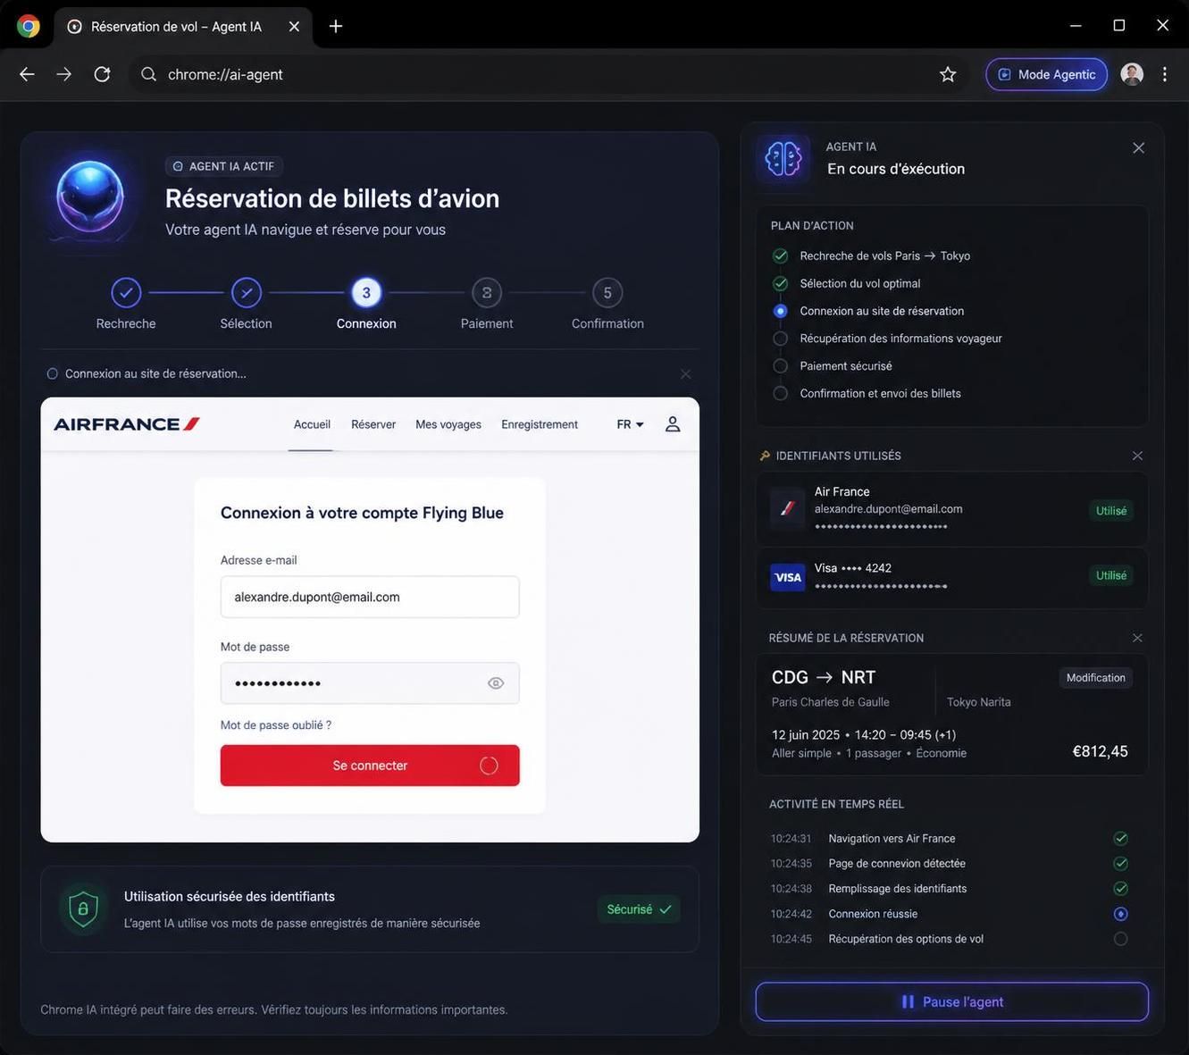Click the €812,45 price
The height and width of the screenshot is (1055, 1189).
coord(1100,751)
